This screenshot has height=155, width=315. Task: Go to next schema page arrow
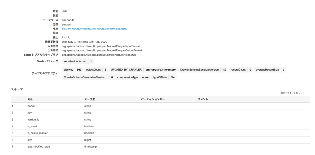307,93
